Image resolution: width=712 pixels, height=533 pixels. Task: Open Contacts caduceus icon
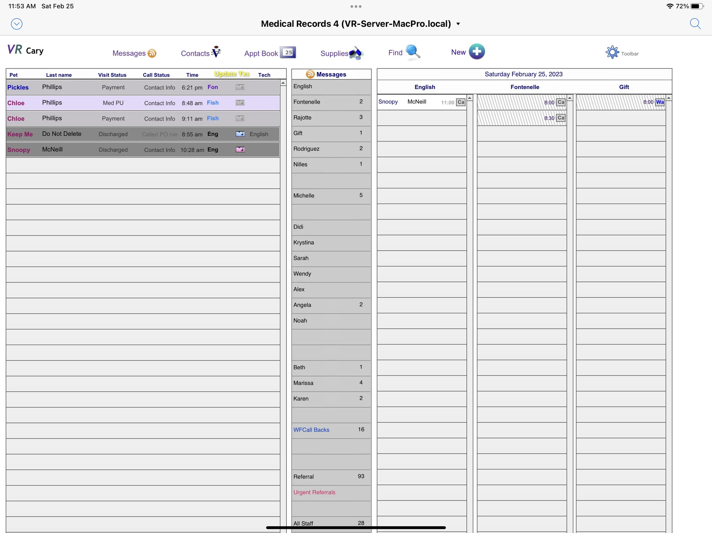point(216,52)
